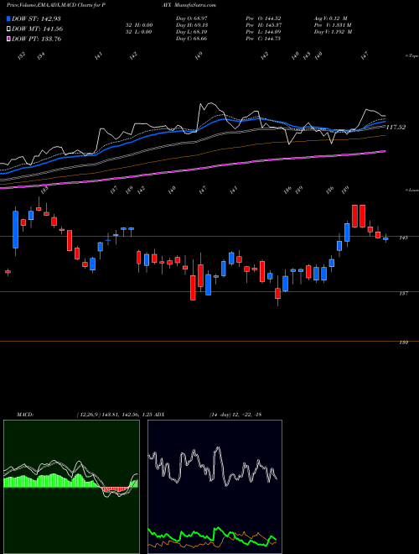Click the 117.52 EMA price label

396,128
